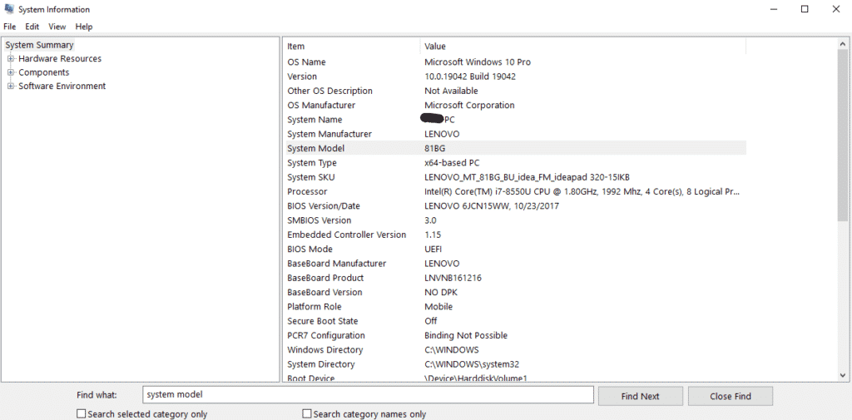The image size is (852, 420).
Task: Select Software Environment tree item
Action: point(62,86)
